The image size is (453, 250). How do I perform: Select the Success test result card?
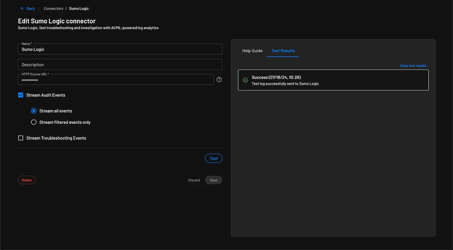click(x=333, y=80)
